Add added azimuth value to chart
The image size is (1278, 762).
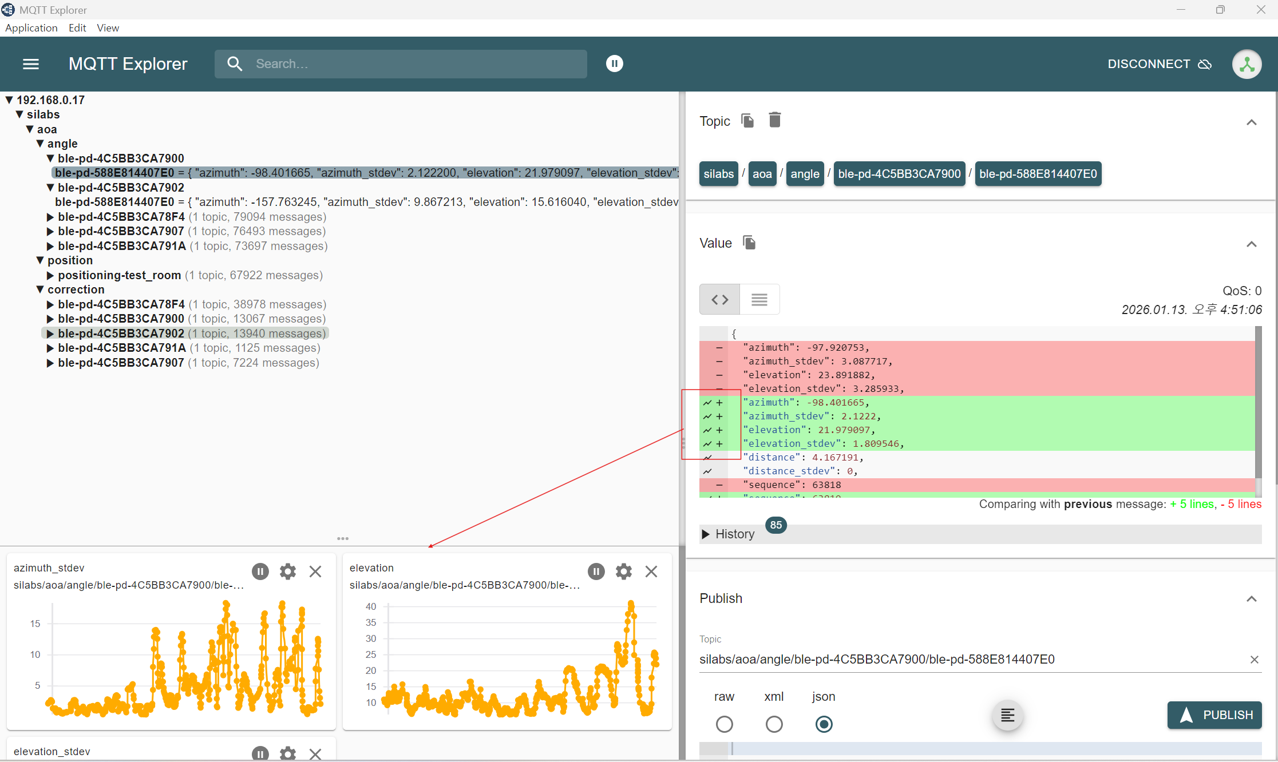click(x=707, y=403)
